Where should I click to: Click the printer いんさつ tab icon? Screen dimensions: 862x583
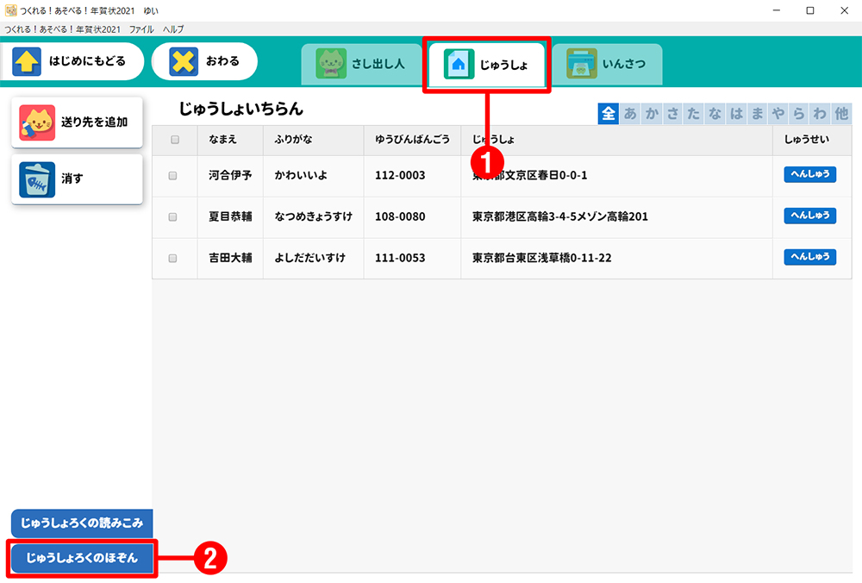click(581, 64)
